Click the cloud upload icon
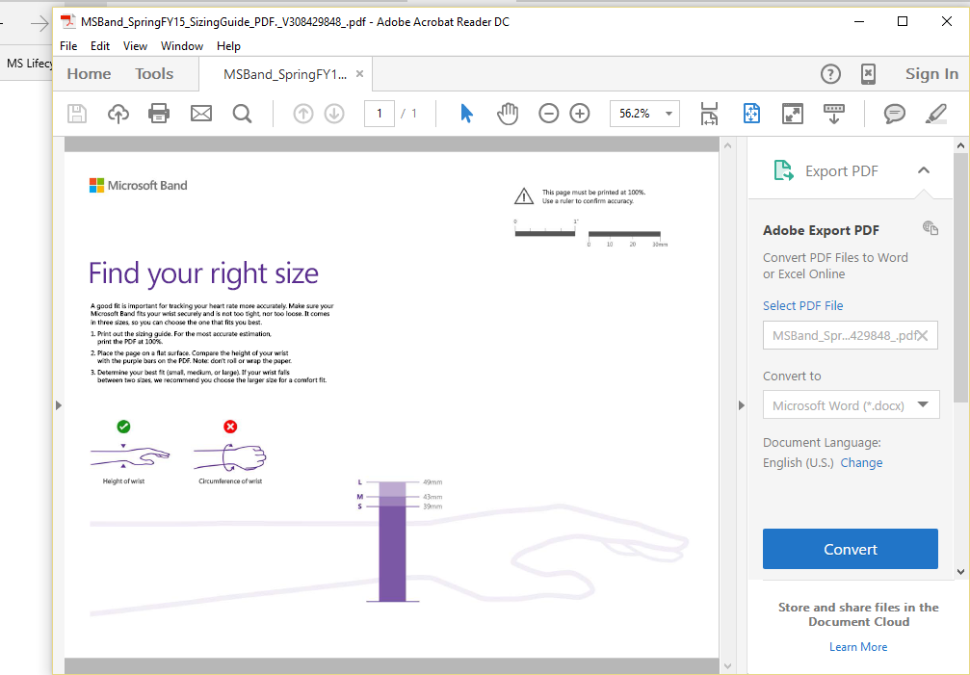This screenshot has height=675, width=970. tap(118, 114)
